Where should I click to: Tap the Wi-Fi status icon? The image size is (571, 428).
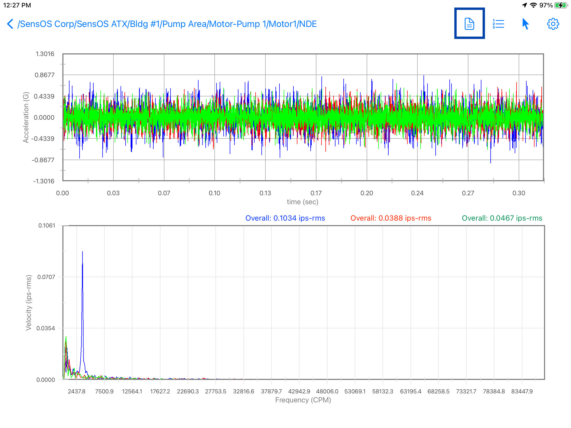point(533,5)
